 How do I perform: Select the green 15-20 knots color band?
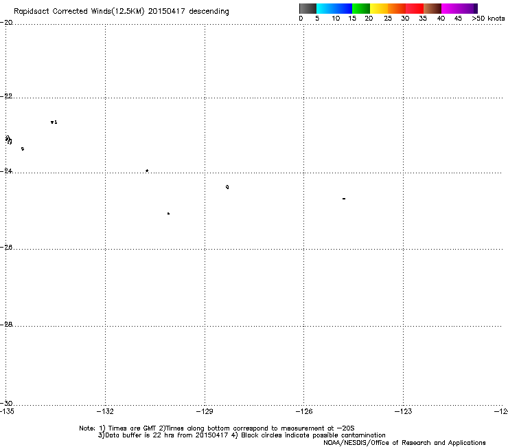pyautogui.click(x=361, y=8)
